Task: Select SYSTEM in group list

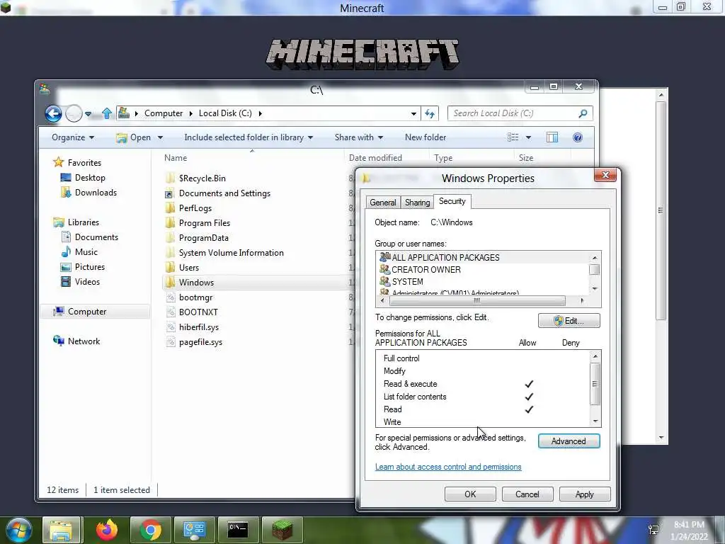Action: click(x=407, y=281)
